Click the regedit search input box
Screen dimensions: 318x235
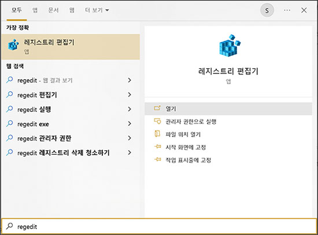[x=159, y=226]
